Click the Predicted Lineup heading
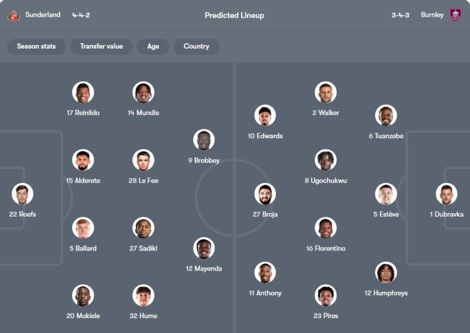Image resolution: width=470 pixels, height=333 pixels. 234,15
